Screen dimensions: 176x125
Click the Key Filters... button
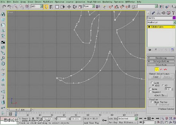coord(127,122)
